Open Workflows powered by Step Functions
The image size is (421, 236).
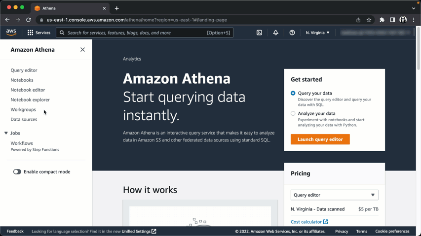click(22, 143)
